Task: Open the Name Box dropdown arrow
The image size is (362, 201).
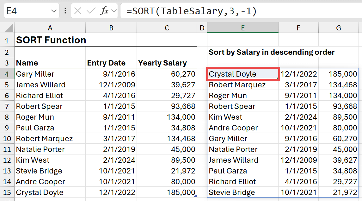Action: coord(53,11)
